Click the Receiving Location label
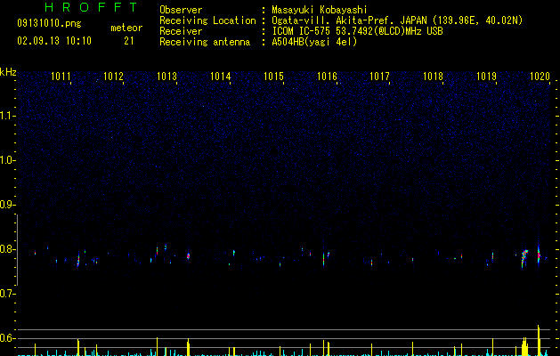Image resolution: width=560 pixels, height=356 pixels. [x=207, y=20]
